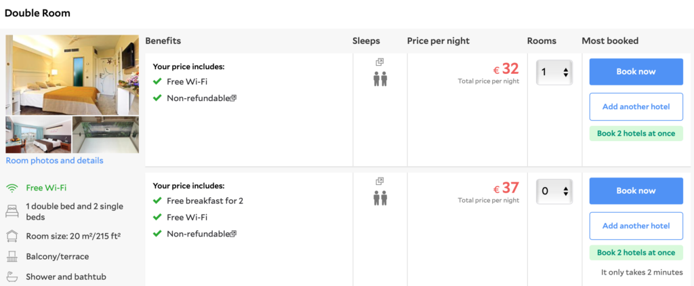
Task: Click the two-person sleeps icon for €37 room
Action: coord(380,199)
